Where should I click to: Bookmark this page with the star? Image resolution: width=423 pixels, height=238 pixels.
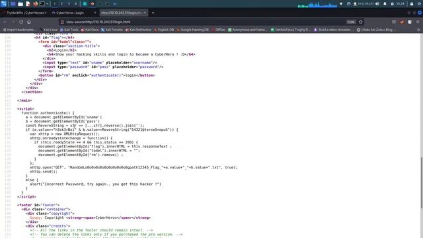(361, 22)
